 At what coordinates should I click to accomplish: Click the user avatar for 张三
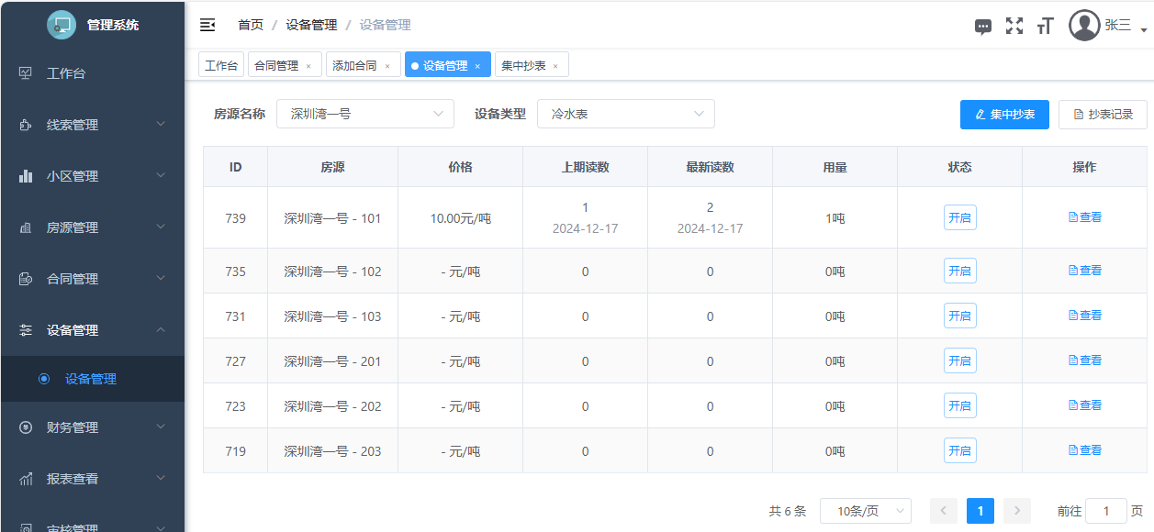point(1084,26)
